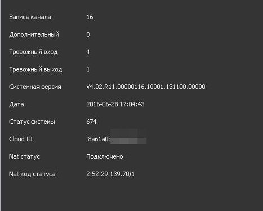The height and width of the screenshot is (211, 263).
Task: Click the Тревожный вход label
Action: [33, 52]
